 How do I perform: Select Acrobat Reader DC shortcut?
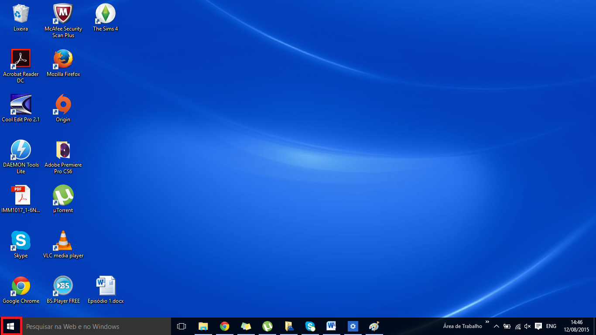pyautogui.click(x=21, y=66)
